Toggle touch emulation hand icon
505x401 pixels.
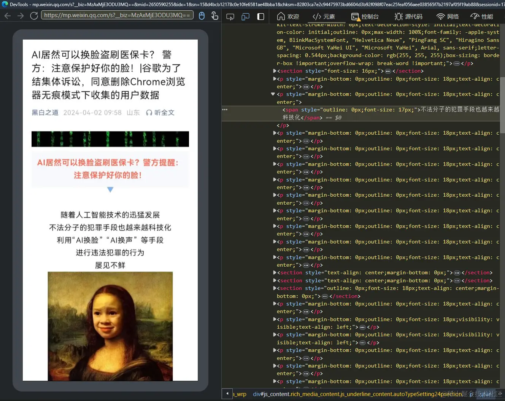(215, 16)
